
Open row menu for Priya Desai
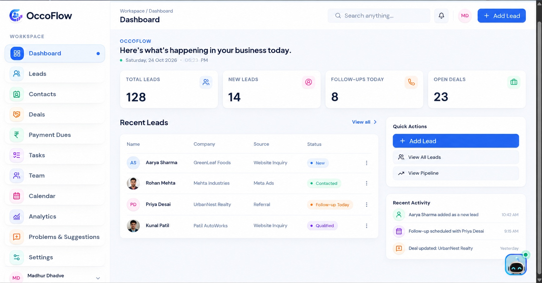tap(367, 205)
